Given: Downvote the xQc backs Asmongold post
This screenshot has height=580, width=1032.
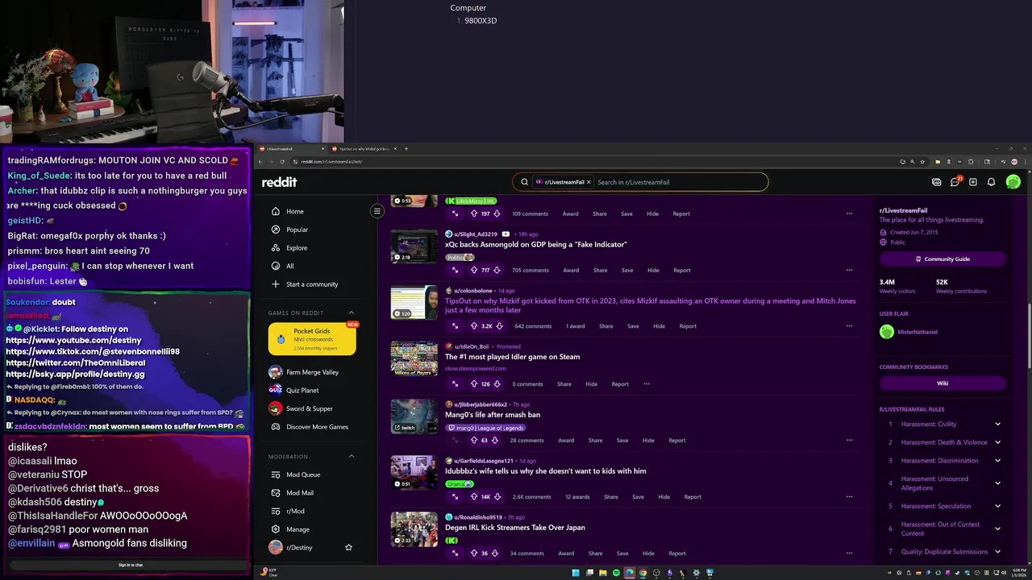Looking at the screenshot, I should (x=497, y=270).
